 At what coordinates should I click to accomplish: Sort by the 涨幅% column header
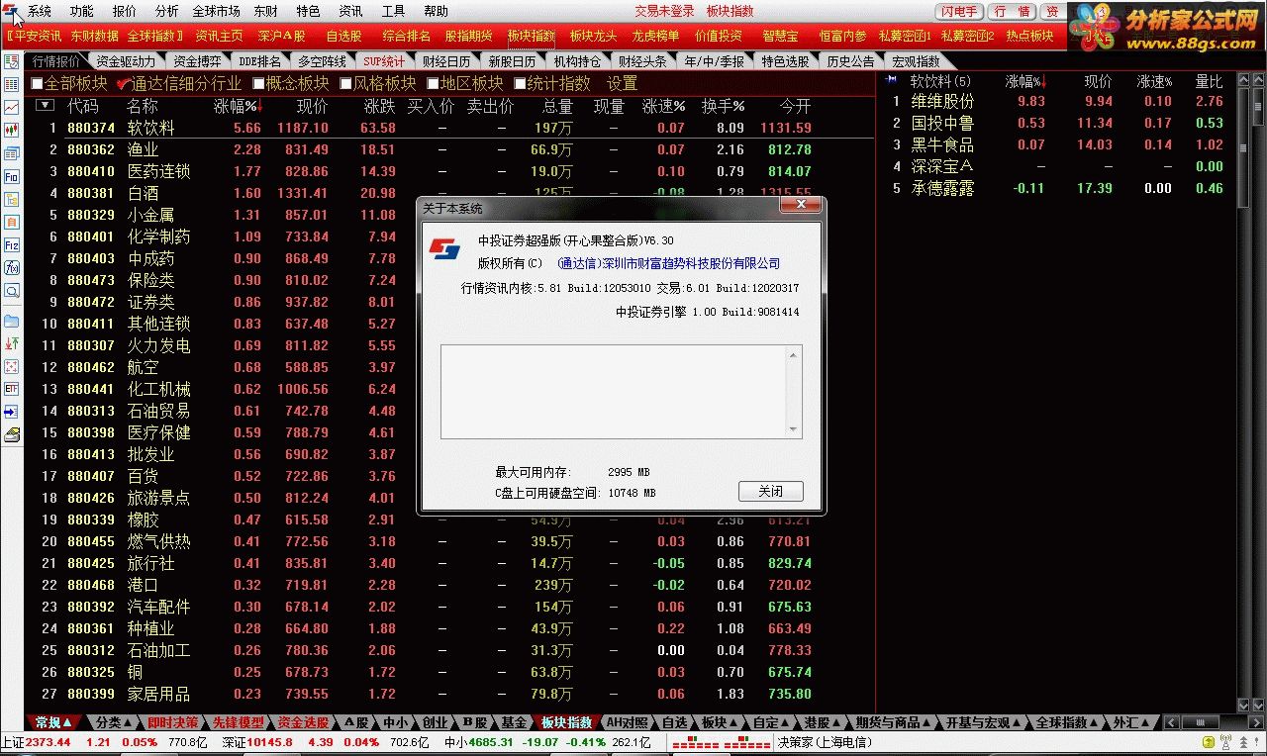(237, 105)
